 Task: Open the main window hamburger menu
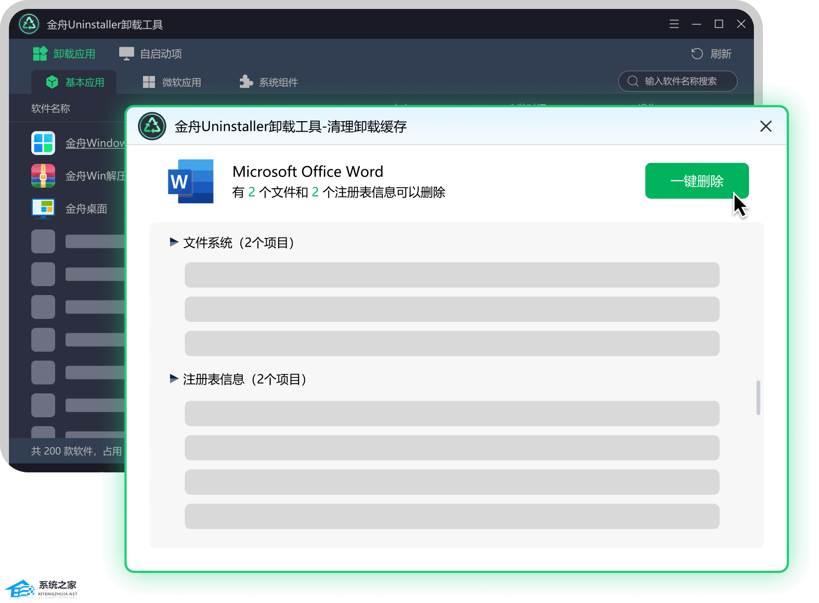[674, 24]
